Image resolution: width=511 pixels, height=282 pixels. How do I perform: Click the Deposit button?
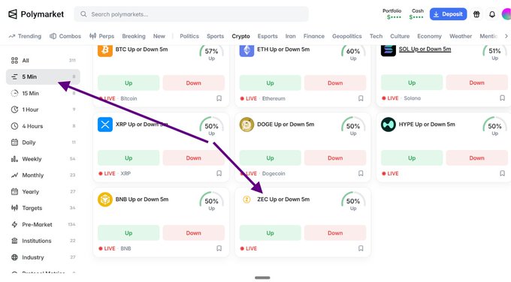tap(448, 14)
